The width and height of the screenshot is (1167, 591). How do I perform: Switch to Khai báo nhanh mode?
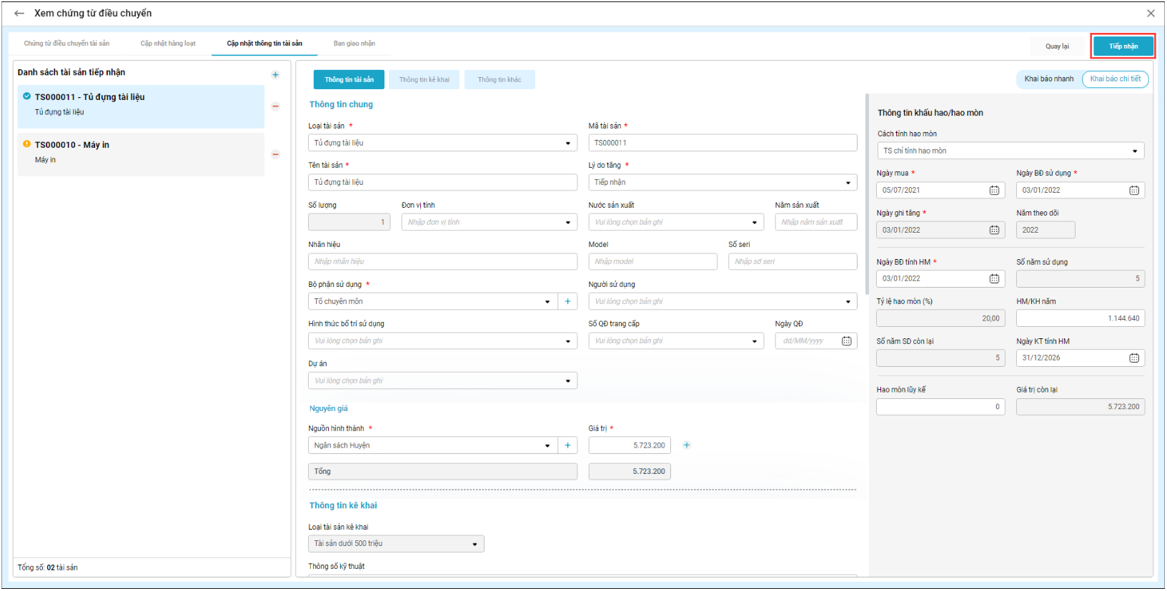(1048, 79)
